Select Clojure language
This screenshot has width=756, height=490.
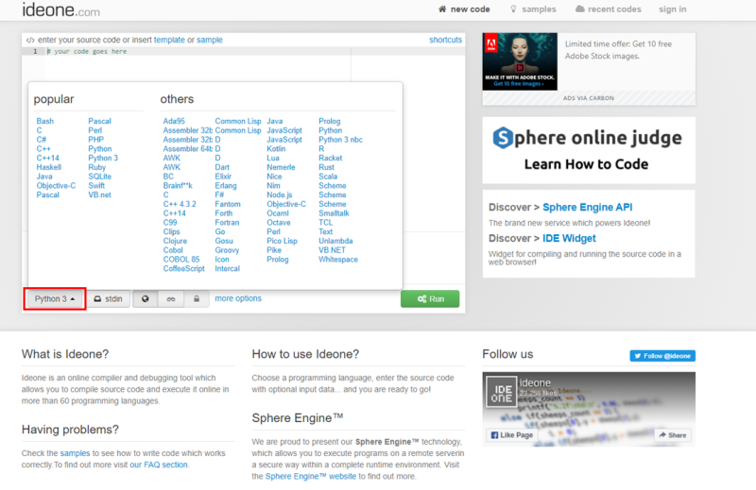(175, 241)
